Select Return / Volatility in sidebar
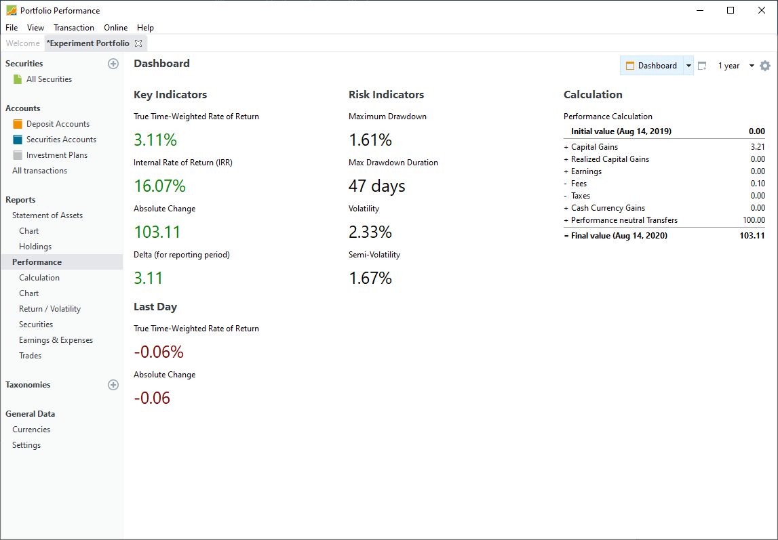 tap(50, 309)
